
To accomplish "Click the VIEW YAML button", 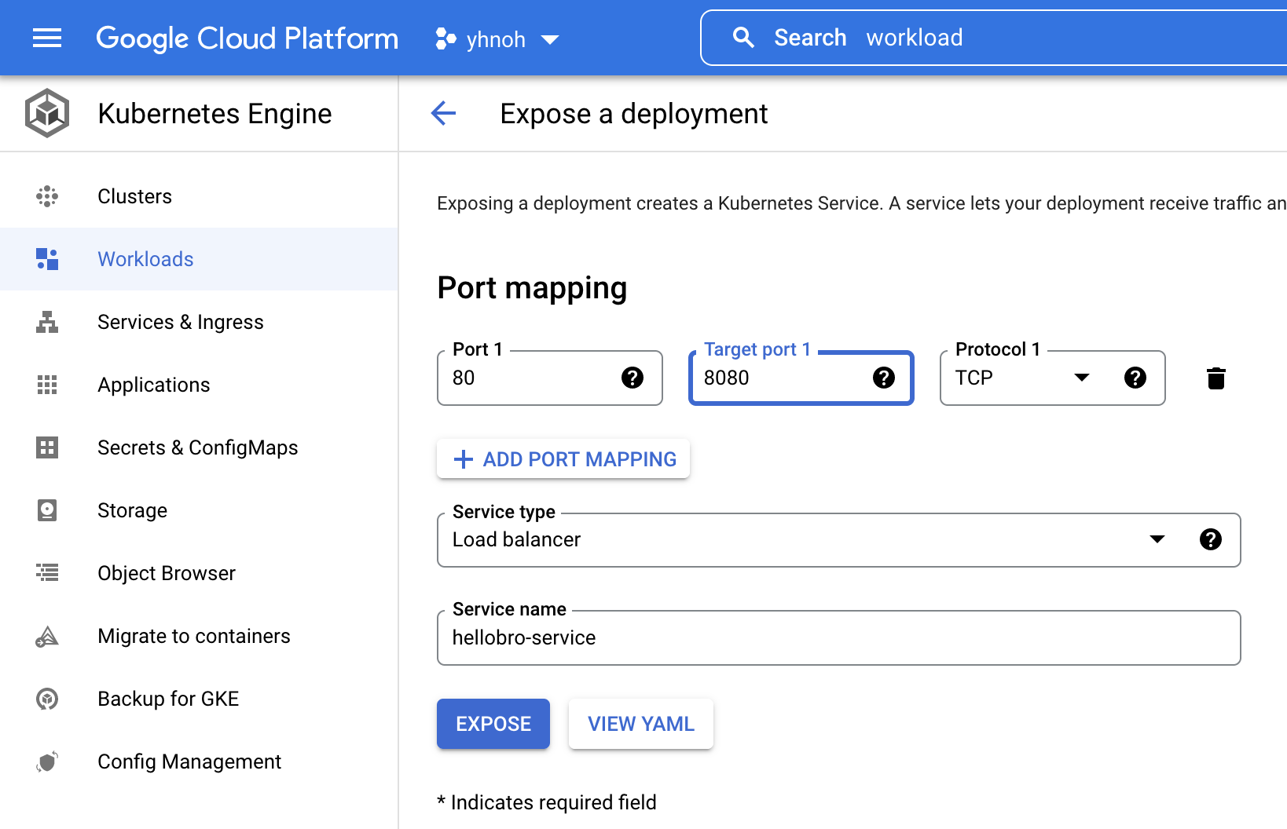I will point(641,724).
